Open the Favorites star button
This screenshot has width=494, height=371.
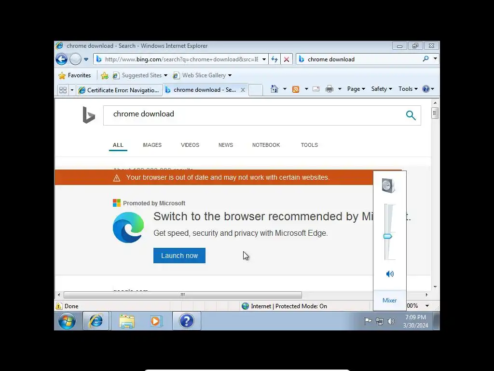(x=75, y=75)
